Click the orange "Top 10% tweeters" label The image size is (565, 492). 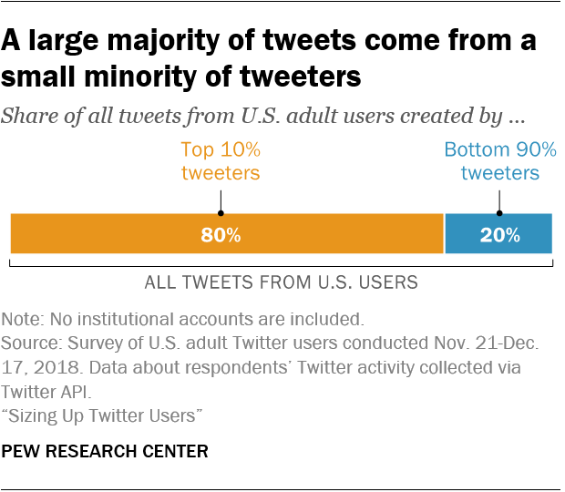coord(221,161)
